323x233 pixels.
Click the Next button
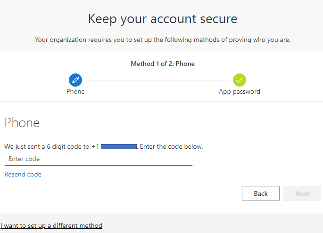[x=302, y=193]
